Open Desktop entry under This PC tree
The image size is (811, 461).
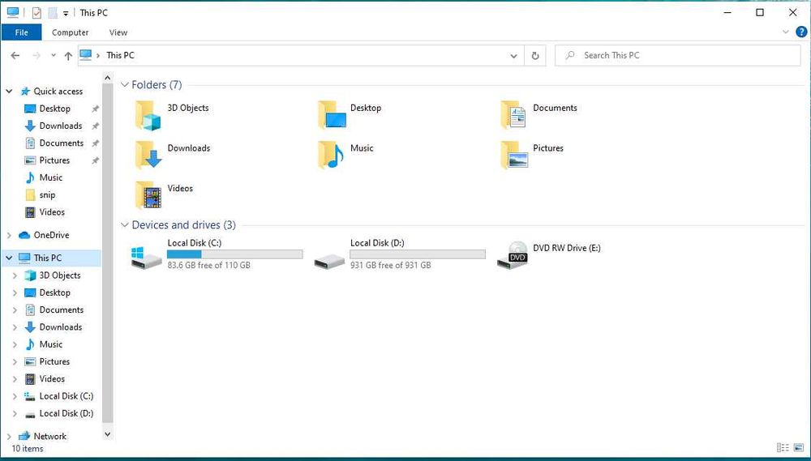47,292
